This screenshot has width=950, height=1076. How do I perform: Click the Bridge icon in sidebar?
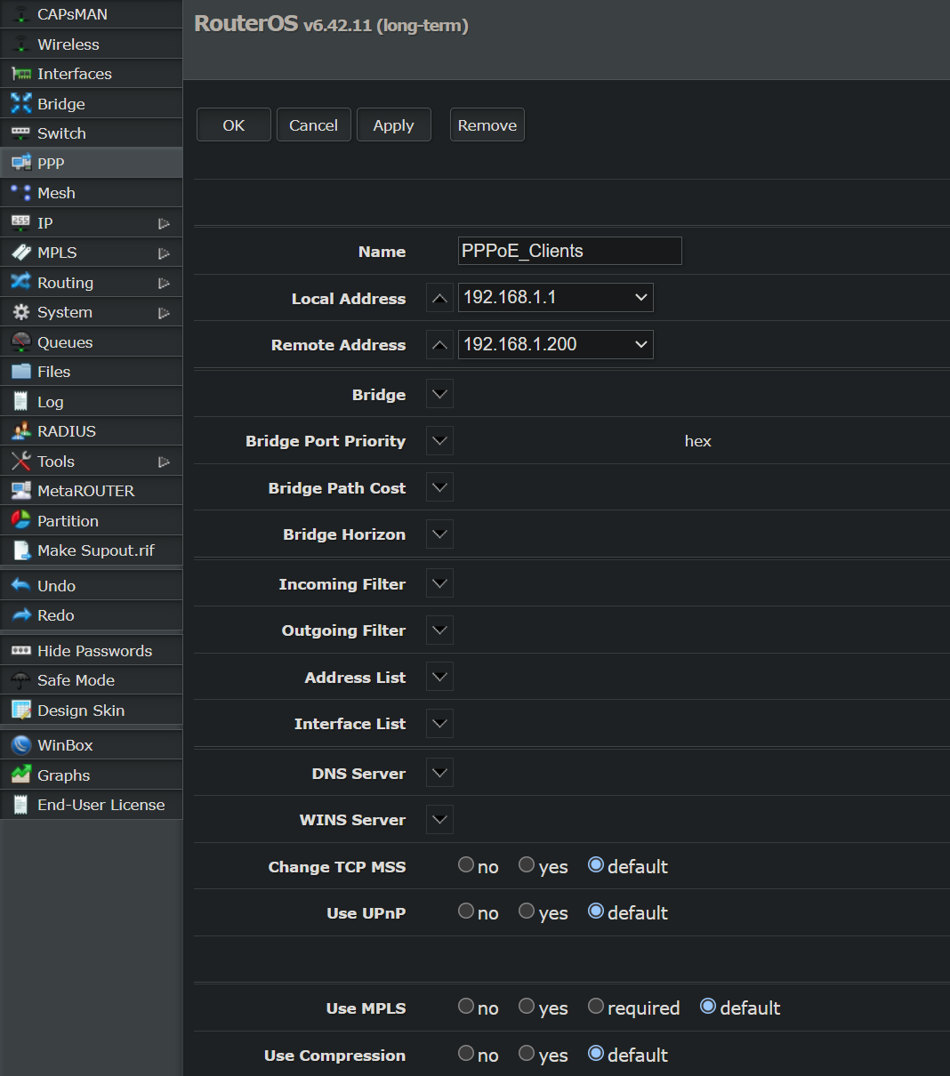pyautogui.click(x=21, y=104)
